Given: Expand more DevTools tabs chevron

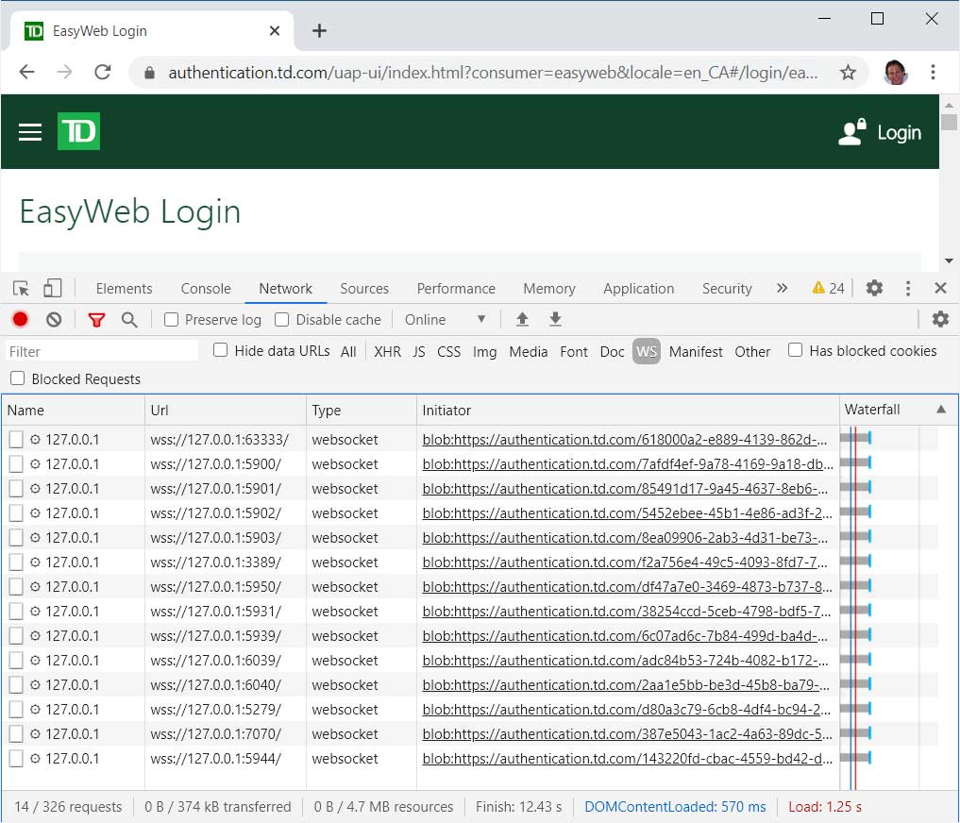Looking at the screenshot, I should (x=782, y=288).
